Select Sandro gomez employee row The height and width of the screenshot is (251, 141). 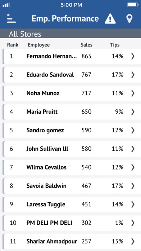pos(72,130)
